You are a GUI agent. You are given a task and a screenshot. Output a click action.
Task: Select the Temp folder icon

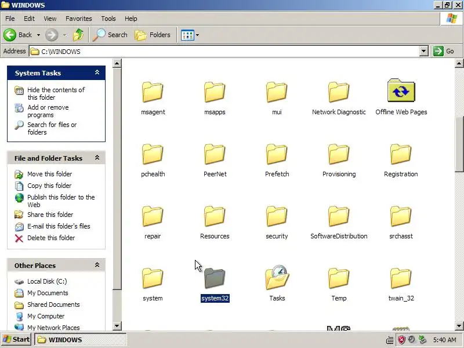coord(339,278)
